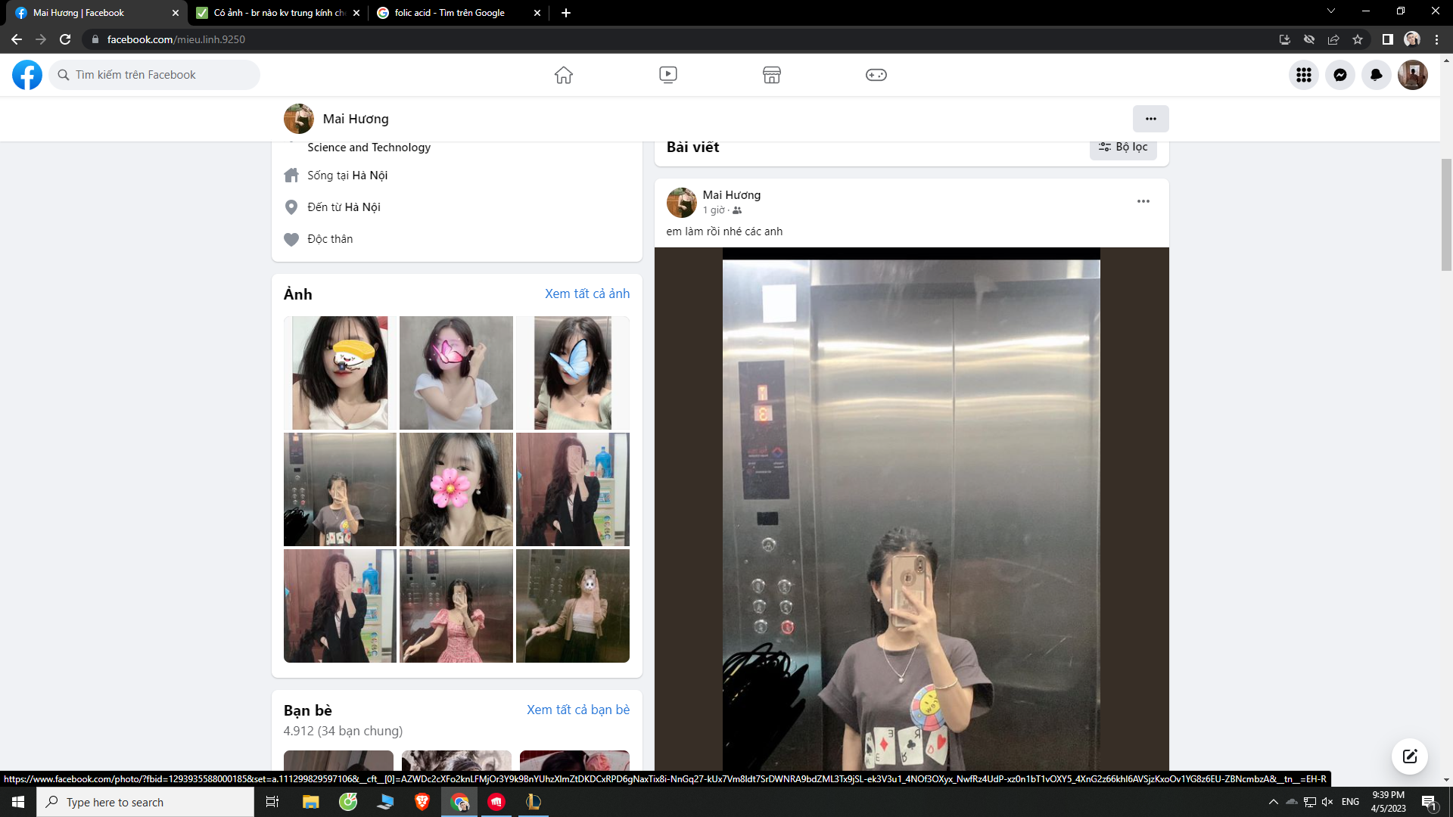
Task: Open the Marketplace store icon
Action: [x=771, y=75]
